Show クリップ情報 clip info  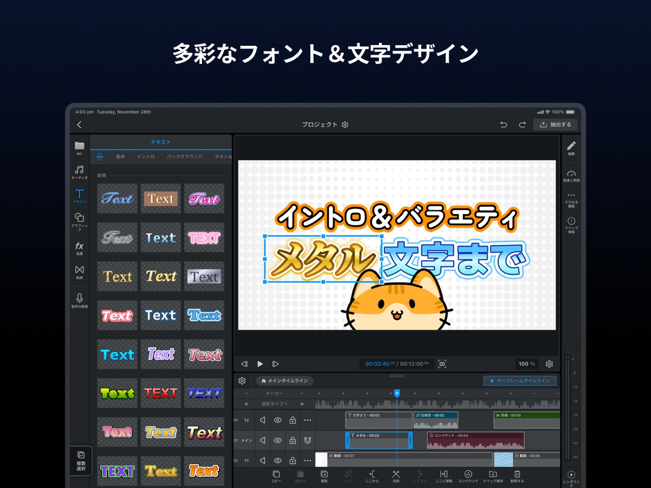pyautogui.click(x=571, y=225)
